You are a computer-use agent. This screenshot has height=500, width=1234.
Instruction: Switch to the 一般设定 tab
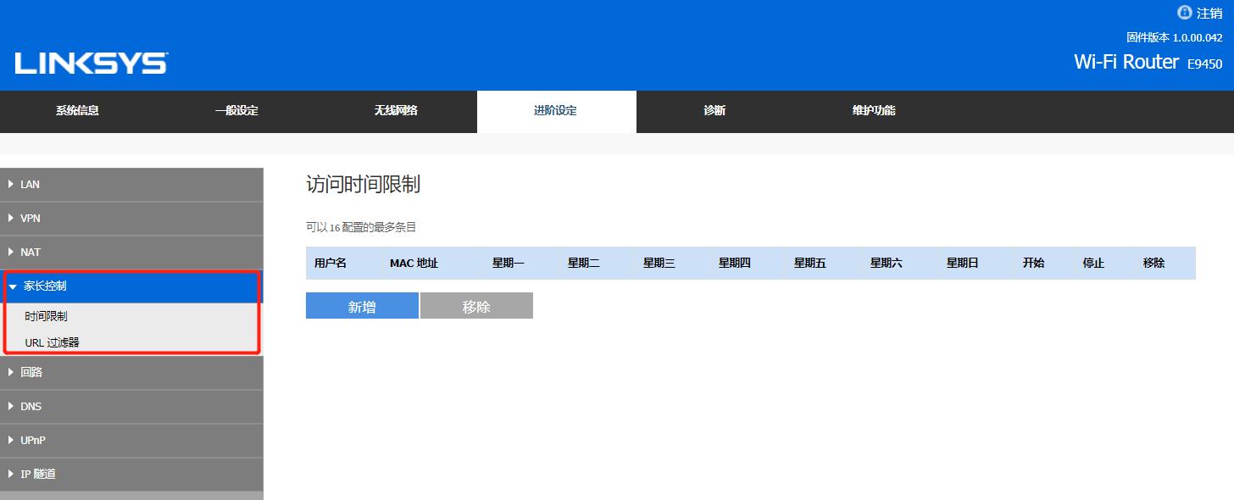(x=237, y=111)
